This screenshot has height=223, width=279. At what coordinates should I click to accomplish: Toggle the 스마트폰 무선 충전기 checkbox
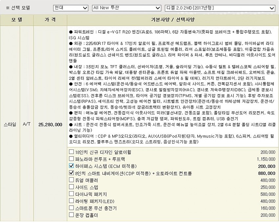click(x=72, y=208)
